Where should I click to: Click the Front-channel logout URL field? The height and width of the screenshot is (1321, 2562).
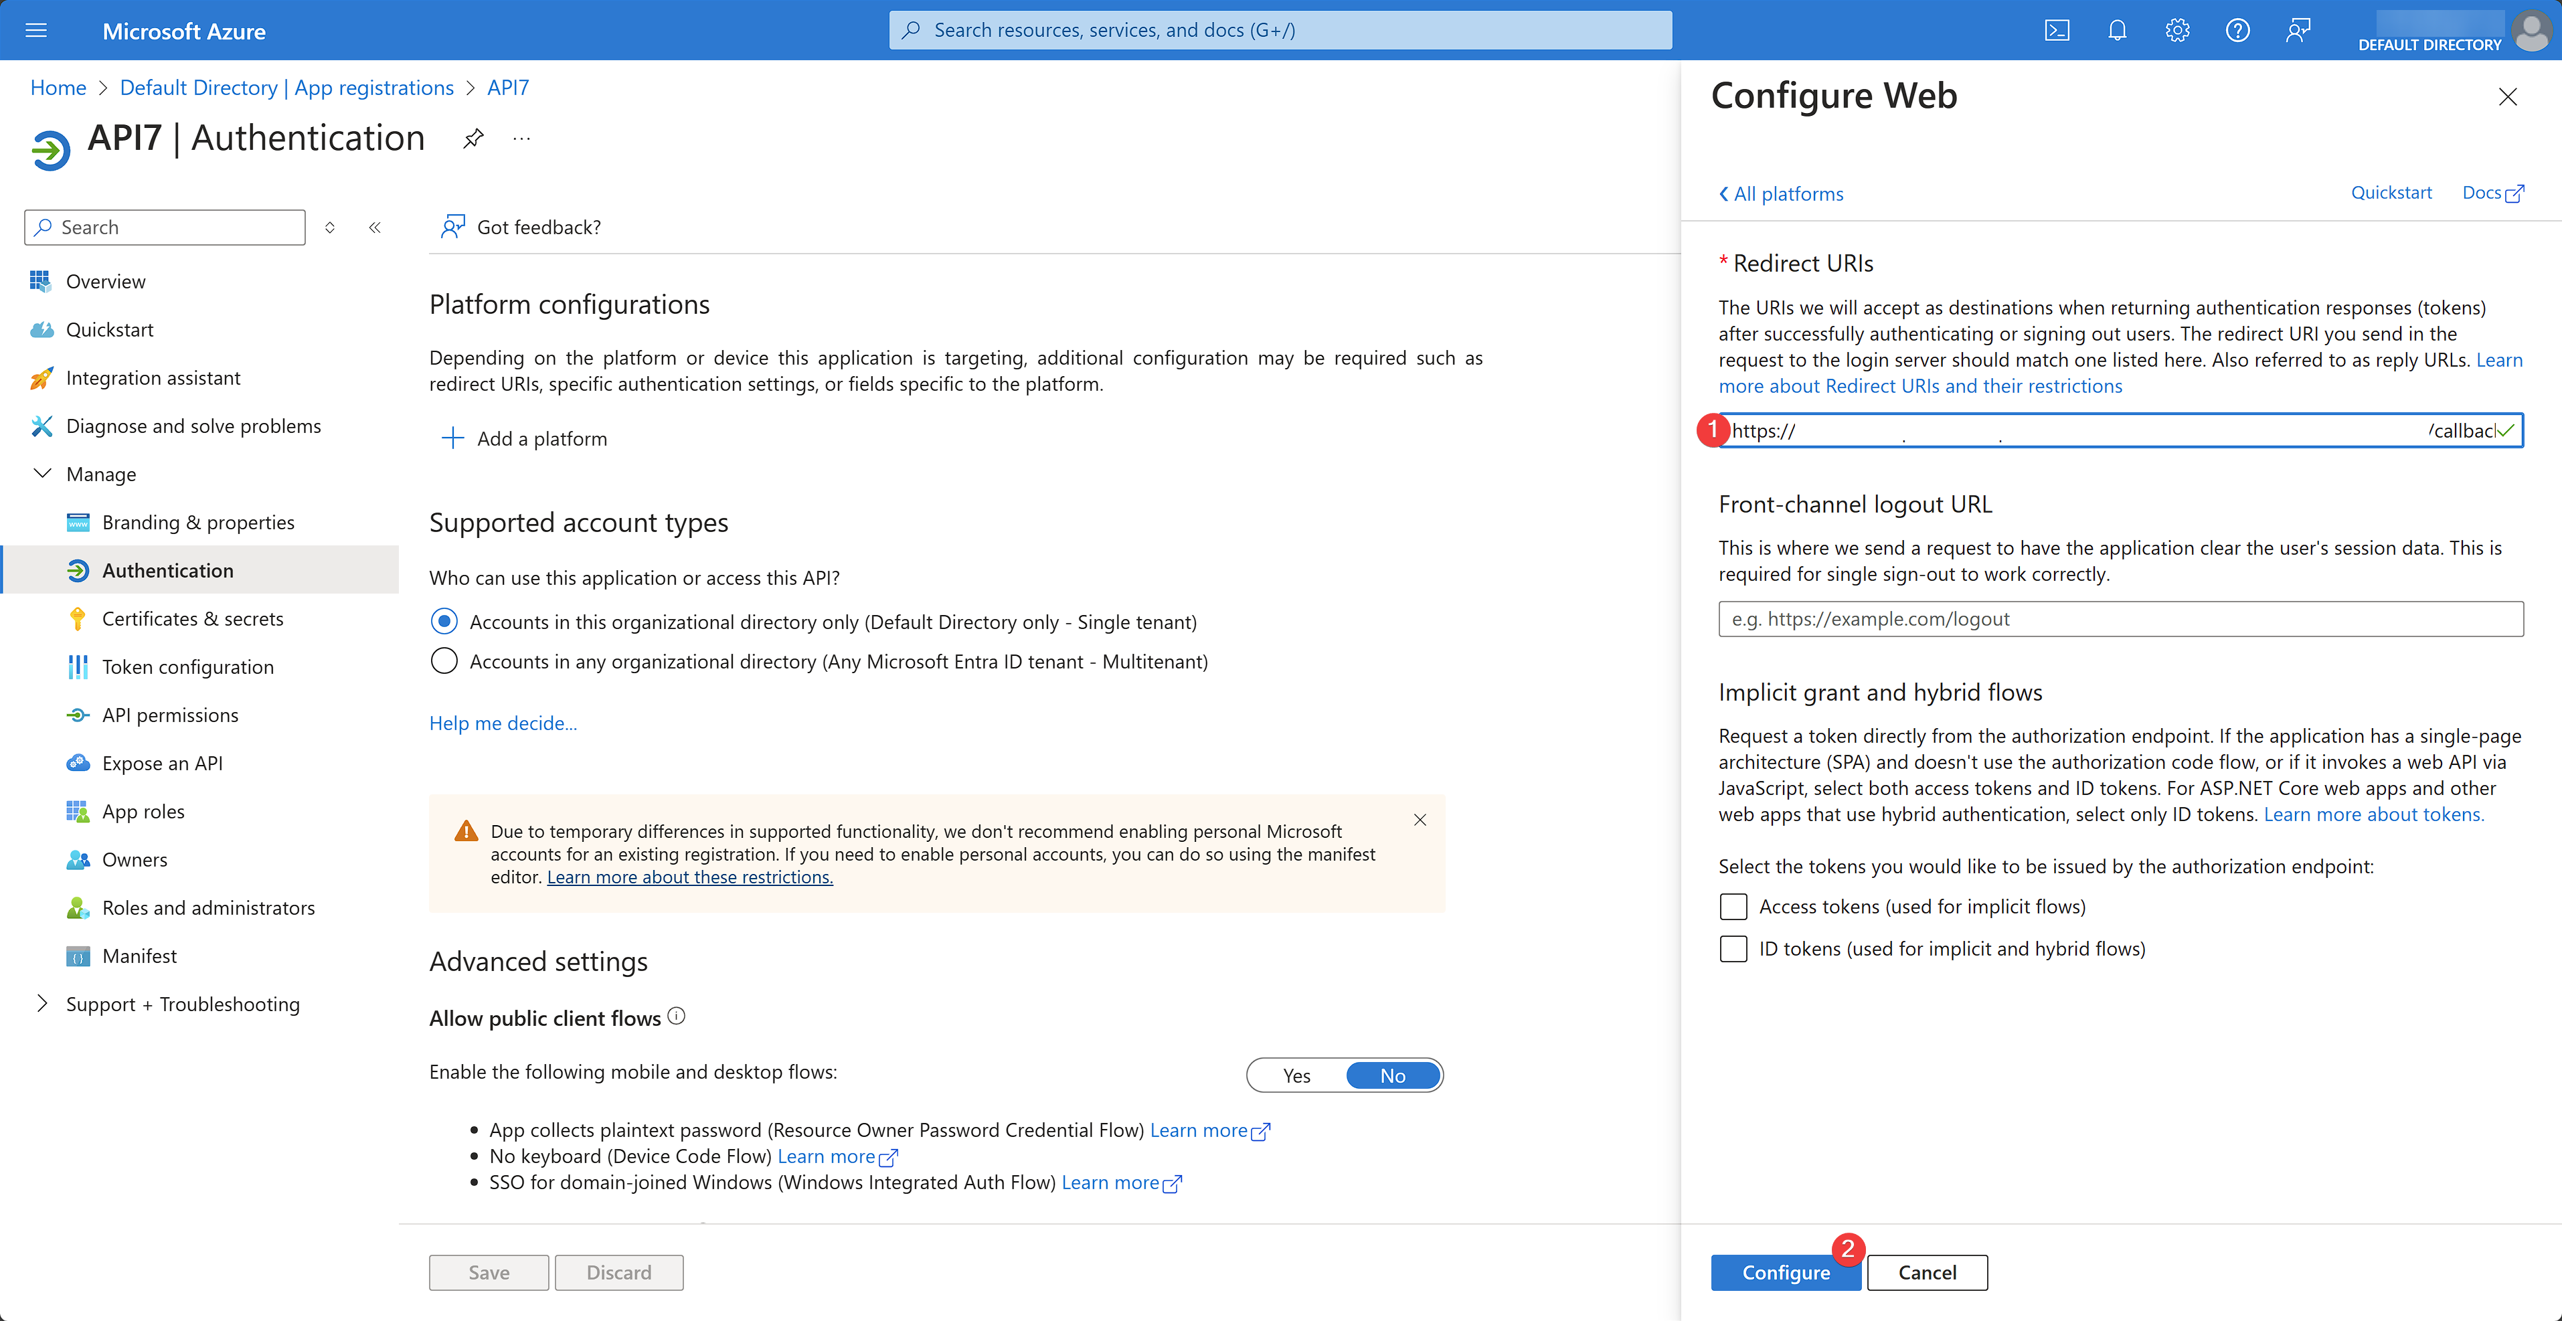click(2120, 619)
